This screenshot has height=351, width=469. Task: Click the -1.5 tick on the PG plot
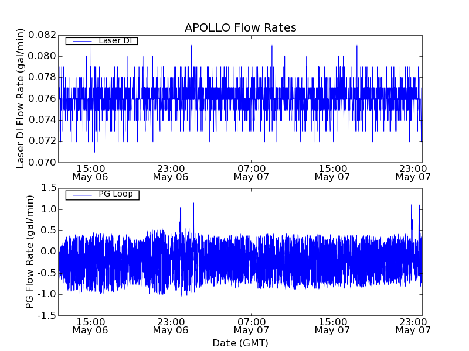pos(47,315)
